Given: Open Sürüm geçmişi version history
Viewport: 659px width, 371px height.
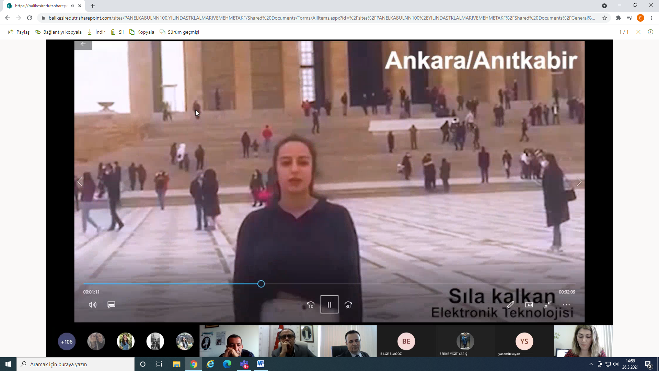Looking at the screenshot, I should tap(179, 32).
